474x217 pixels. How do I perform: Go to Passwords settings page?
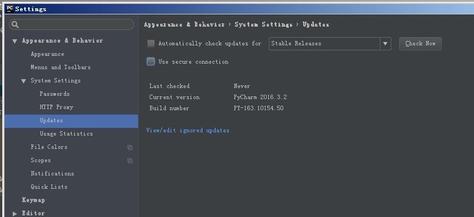(x=54, y=94)
